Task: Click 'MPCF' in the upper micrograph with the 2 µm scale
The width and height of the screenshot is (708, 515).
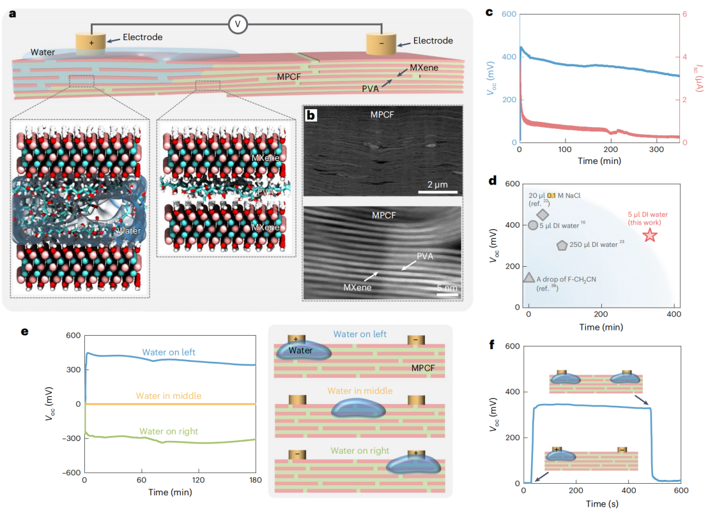Action: [x=382, y=114]
